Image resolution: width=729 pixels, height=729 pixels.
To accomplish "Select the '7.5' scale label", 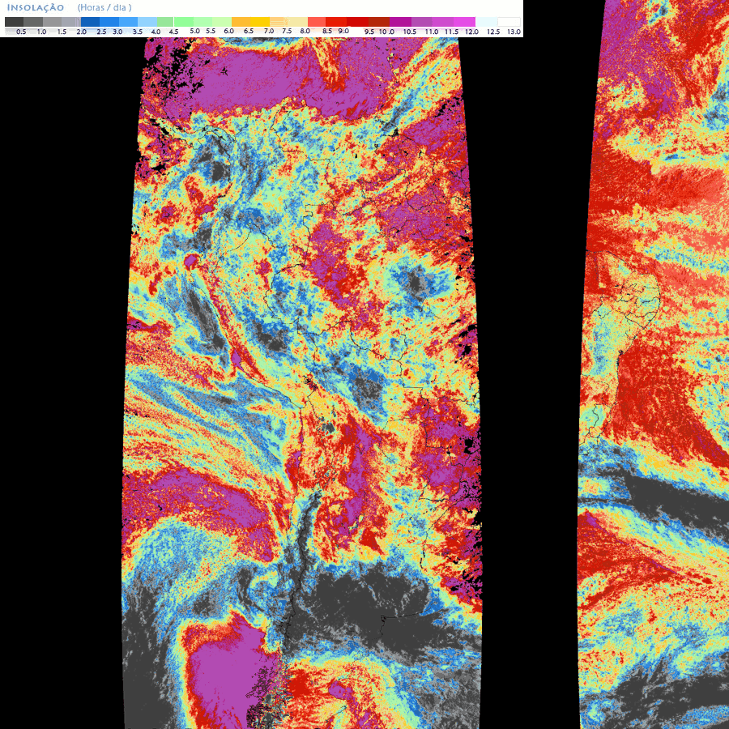I will click(287, 31).
